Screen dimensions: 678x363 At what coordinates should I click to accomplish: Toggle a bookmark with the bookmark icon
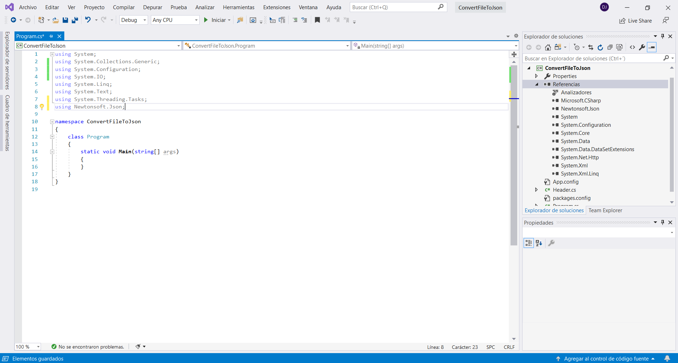tap(317, 20)
